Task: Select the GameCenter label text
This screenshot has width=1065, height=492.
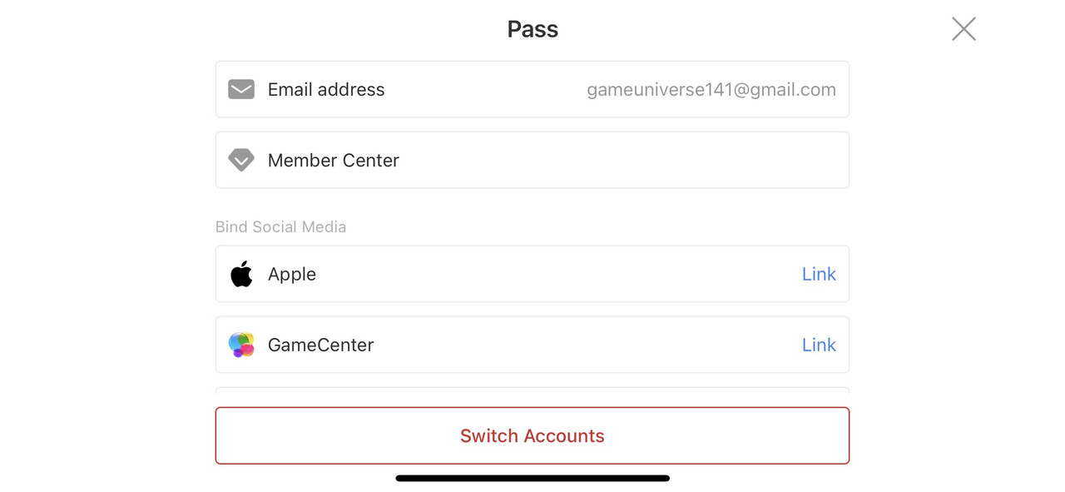Action: pyautogui.click(x=321, y=345)
